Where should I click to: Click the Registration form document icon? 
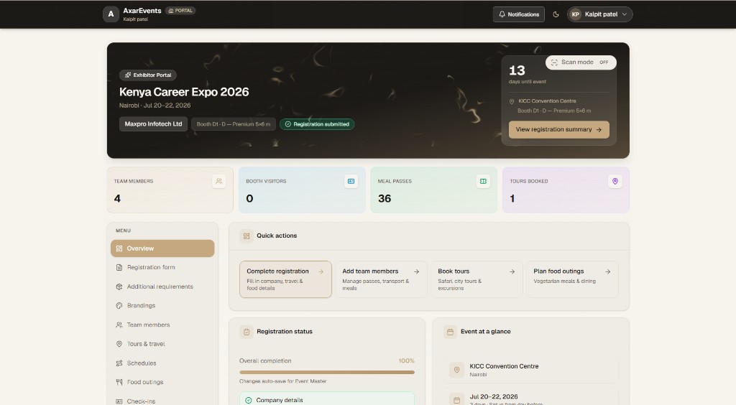119,267
